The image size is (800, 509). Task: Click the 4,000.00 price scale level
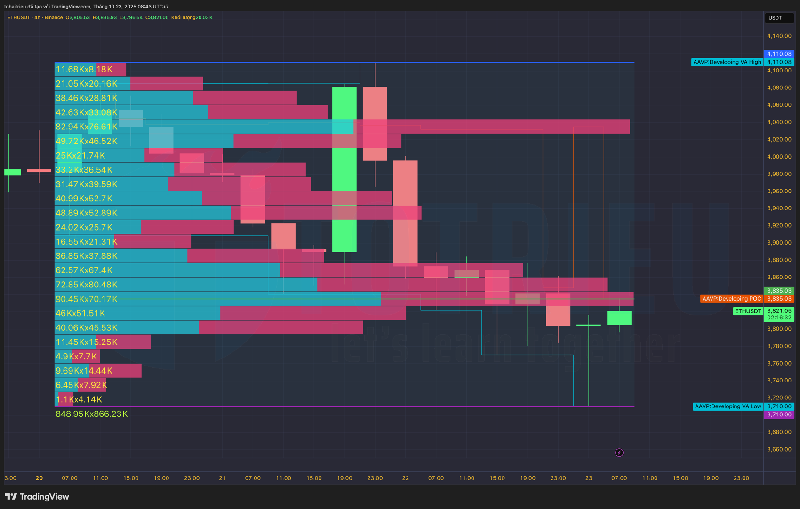pyautogui.click(x=779, y=157)
